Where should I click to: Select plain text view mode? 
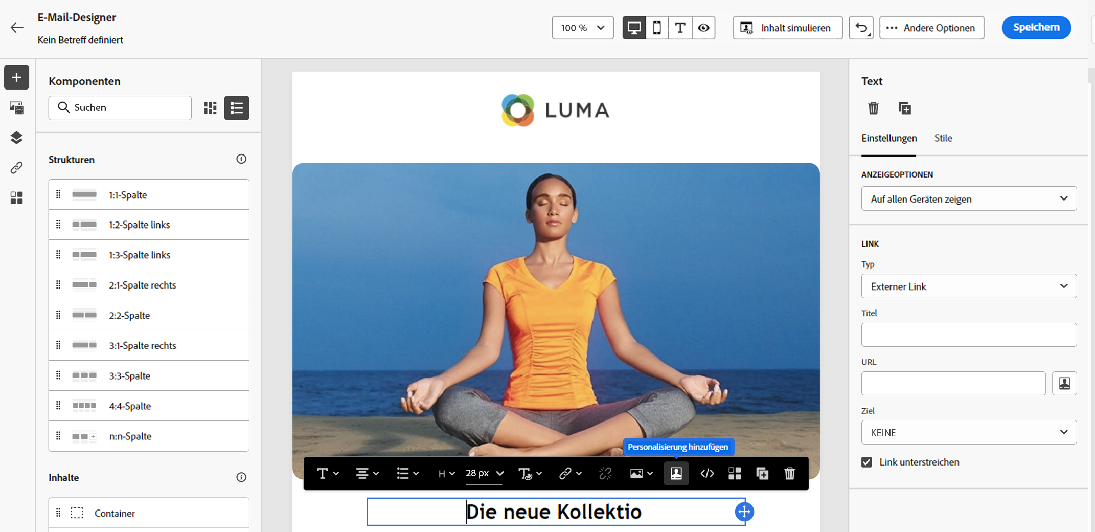[x=680, y=28]
